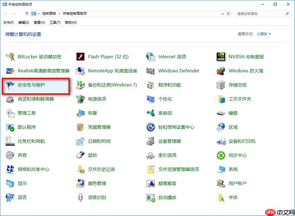Click 控制面板 in the address breadcrumb

pyautogui.click(x=49, y=14)
